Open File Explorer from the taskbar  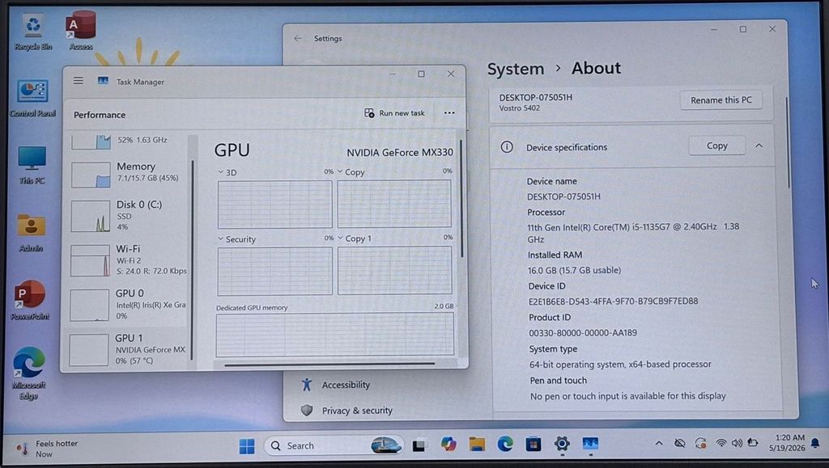pyautogui.click(x=477, y=445)
